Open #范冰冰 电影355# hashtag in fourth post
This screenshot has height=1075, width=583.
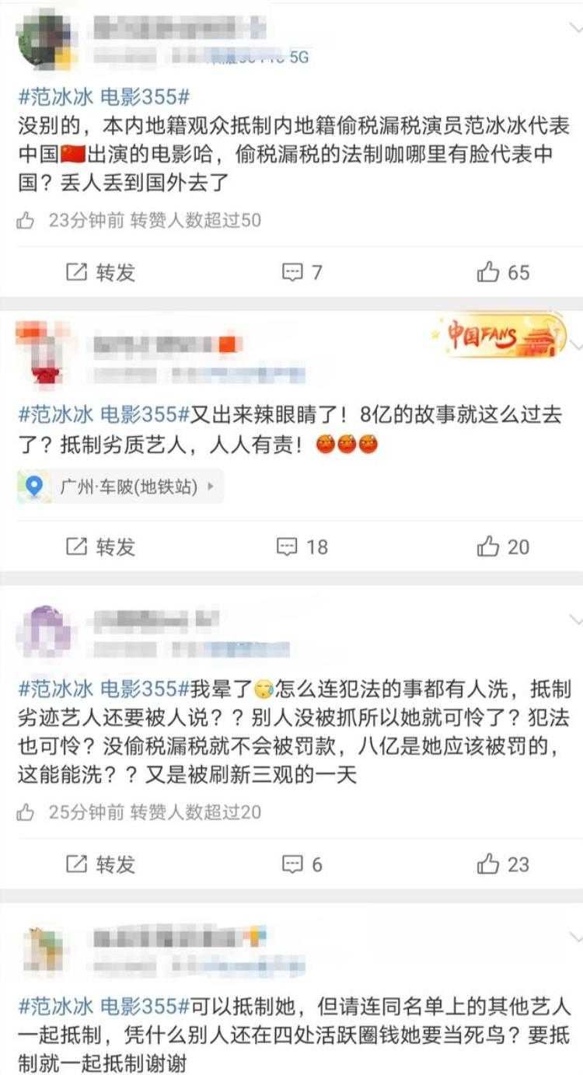[x=103, y=1007]
